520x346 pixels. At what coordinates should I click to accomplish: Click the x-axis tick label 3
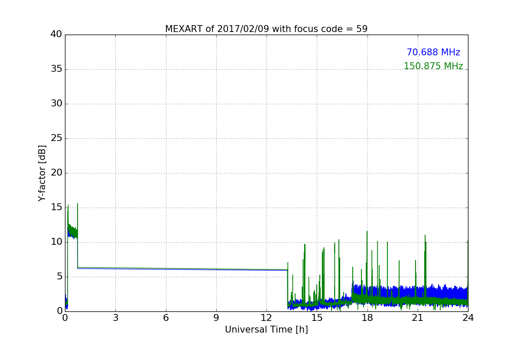coord(115,317)
